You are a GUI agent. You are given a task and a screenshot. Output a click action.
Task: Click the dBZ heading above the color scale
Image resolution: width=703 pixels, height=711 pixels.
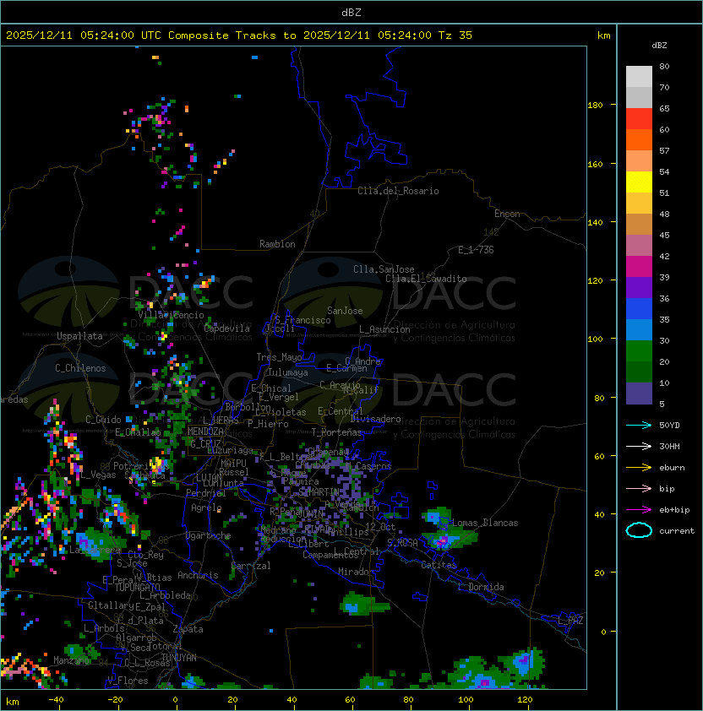[x=659, y=46]
